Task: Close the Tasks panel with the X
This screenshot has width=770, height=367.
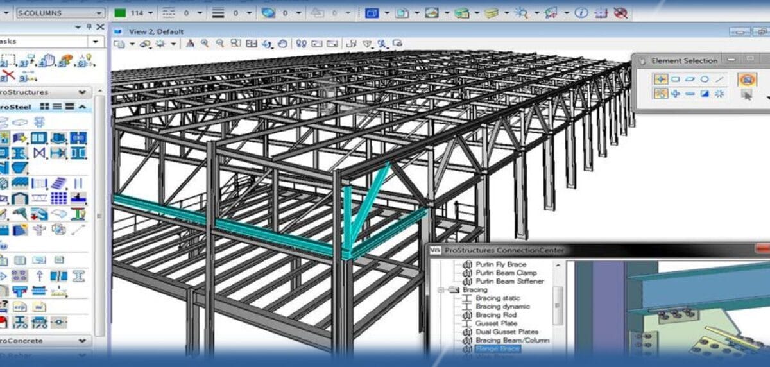Action: (x=100, y=27)
